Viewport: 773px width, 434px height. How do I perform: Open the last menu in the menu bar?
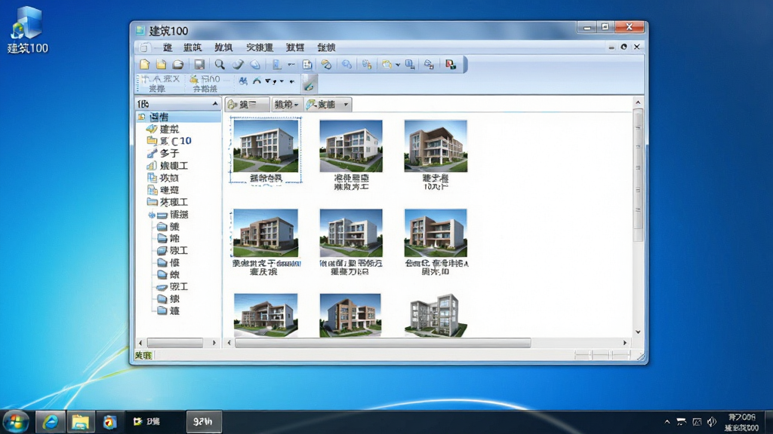[x=326, y=47]
